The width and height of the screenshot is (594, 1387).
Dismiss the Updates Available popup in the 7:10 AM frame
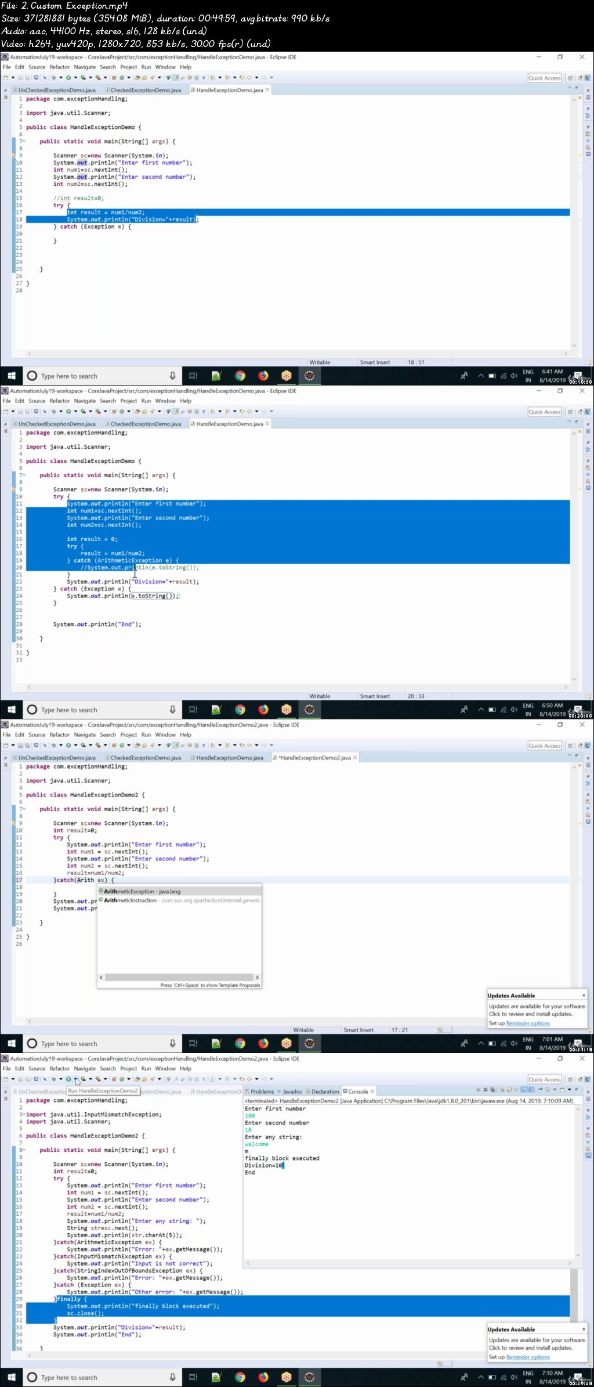pyautogui.click(x=584, y=1329)
